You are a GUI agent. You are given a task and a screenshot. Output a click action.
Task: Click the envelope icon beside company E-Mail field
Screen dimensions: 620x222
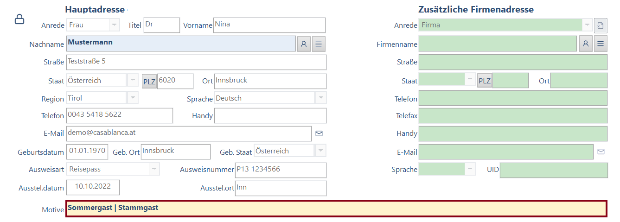tap(601, 152)
